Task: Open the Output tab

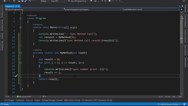Action: coord(37,100)
